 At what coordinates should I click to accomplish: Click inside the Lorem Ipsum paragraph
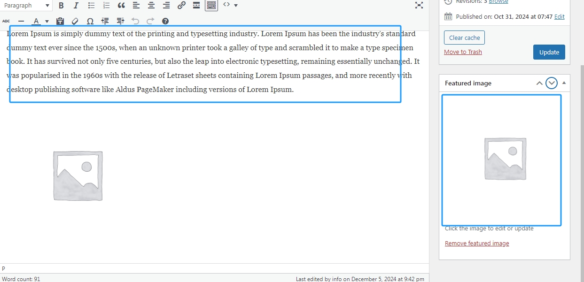(x=213, y=61)
